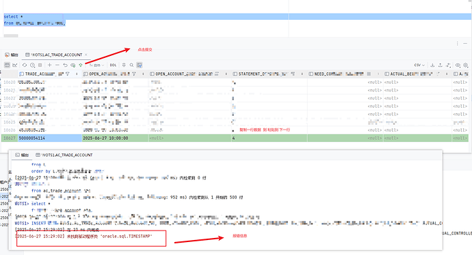Open OPEN_AC column sort options
Image resolution: width=472 pixels, height=255 pixels.
click(143, 74)
